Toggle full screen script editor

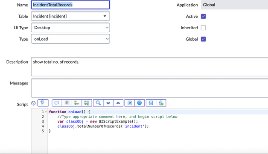pyautogui.click(x=130, y=103)
